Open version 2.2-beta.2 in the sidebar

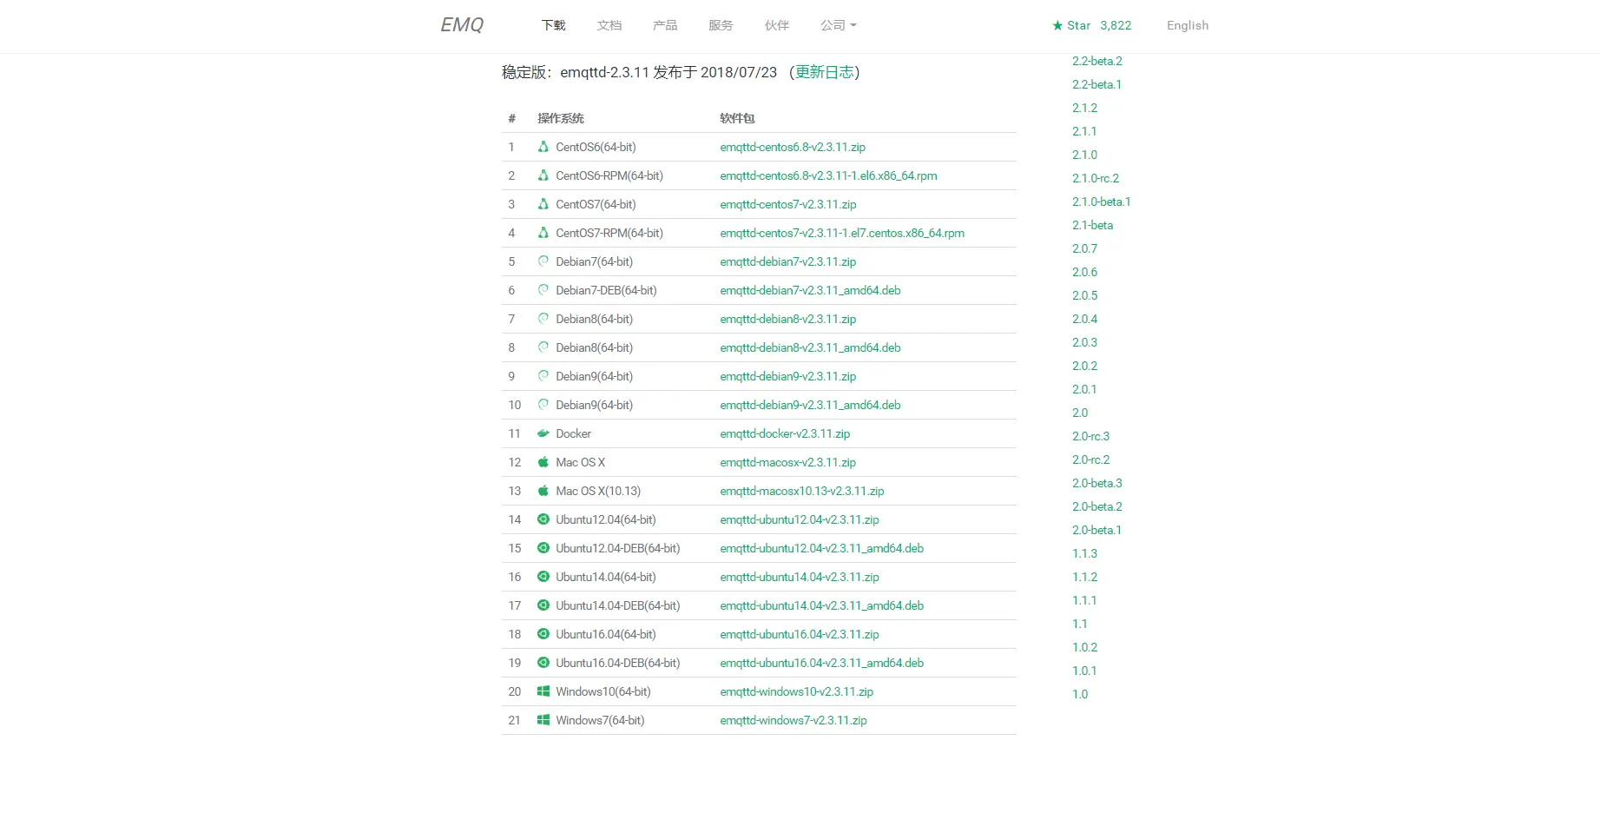coord(1096,61)
